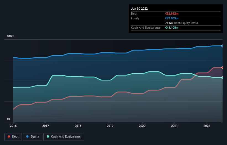This screenshot has width=227, height=145.
Task: Click the €43.108m cash value
Action: pyautogui.click(x=172, y=28)
